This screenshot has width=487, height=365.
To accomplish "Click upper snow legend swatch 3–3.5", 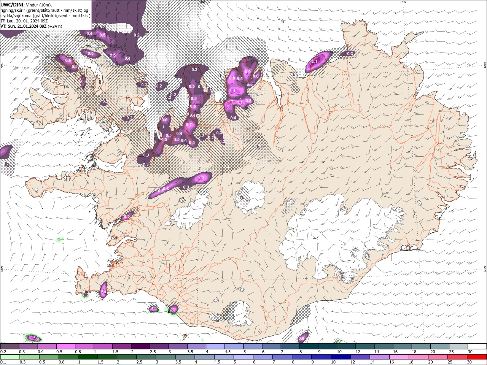I will (178, 346).
